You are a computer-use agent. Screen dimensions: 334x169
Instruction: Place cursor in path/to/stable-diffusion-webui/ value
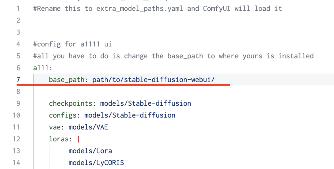pyautogui.click(x=153, y=80)
